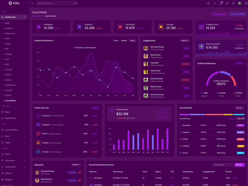Click the fullscreen icon in header
This screenshot has width=248, height=186.
(233, 3)
